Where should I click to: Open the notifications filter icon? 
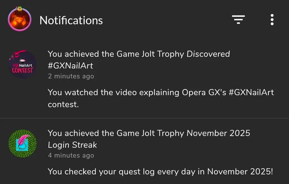tap(239, 20)
